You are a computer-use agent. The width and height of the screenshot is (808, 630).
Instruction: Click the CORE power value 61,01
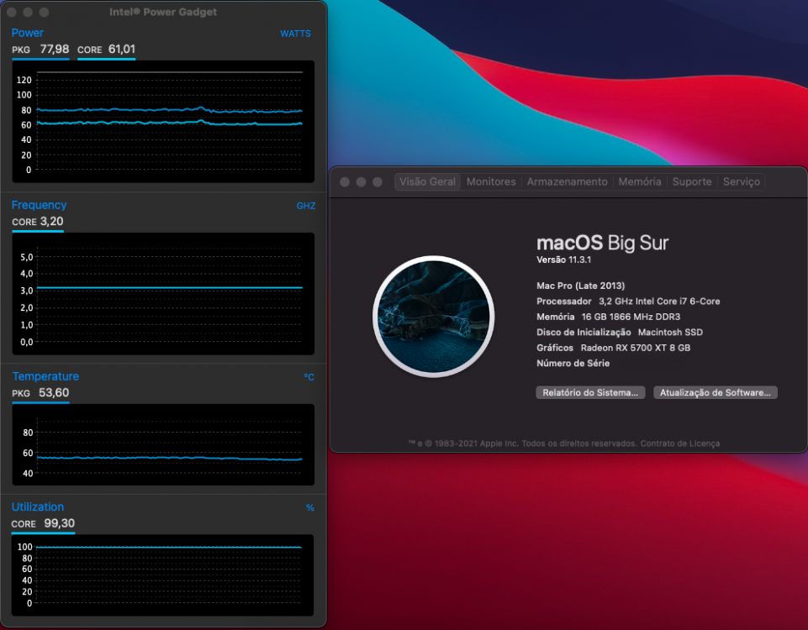click(122, 49)
